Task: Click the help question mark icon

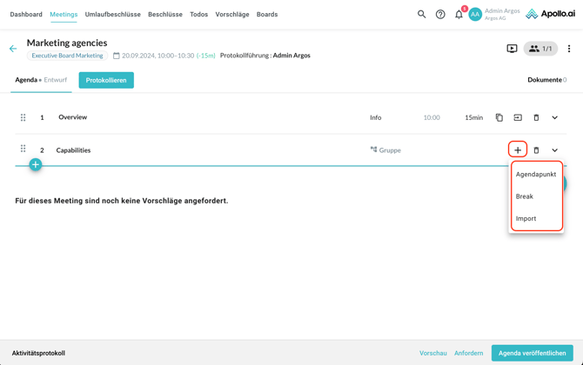Action: pos(440,14)
